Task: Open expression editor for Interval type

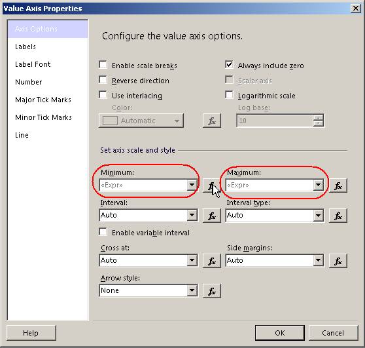Action: pyautogui.click(x=338, y=216)
